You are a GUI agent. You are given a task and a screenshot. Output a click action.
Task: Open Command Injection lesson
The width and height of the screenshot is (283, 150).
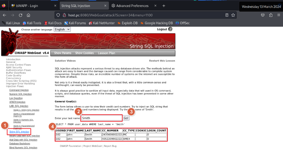[19, 90]
